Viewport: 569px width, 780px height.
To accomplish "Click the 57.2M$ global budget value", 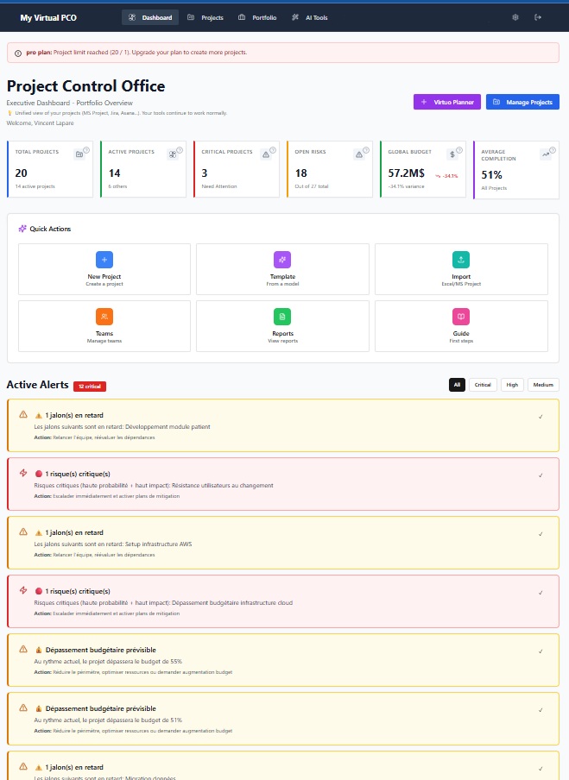I will point(406,173).
